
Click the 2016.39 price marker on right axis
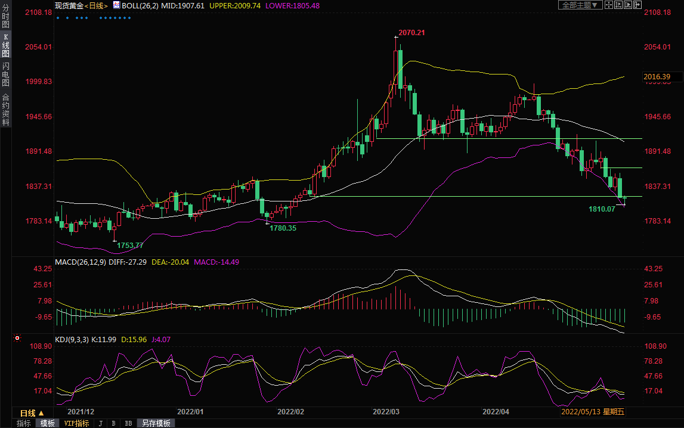[657, 77]
